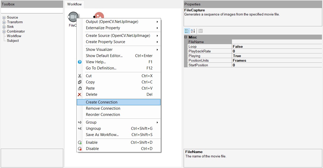Open Output (OpenCV.Net.IplImage) submenu
Screen dimensions: 323x168
pos(119,22)
